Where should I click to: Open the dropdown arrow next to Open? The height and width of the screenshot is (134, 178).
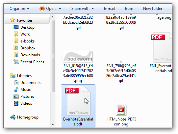pos(60,9)
